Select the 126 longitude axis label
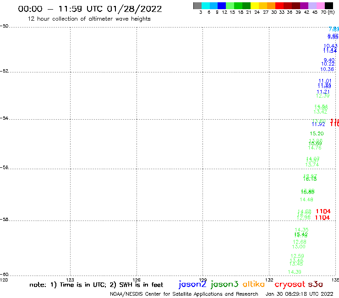 [x=137, y=280]
